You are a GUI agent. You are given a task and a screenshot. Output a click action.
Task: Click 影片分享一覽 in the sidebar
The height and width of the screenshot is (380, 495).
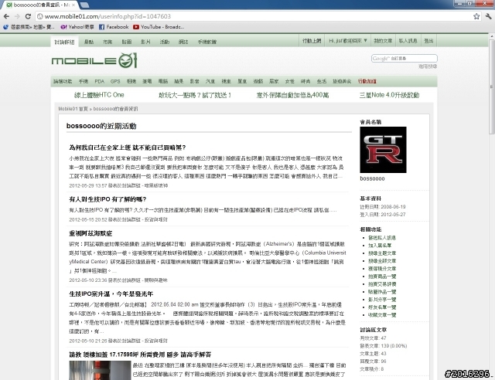pyautogui.click(x=382, y=300)
